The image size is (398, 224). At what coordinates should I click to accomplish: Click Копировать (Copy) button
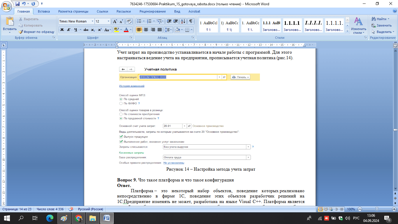(31, 25)
